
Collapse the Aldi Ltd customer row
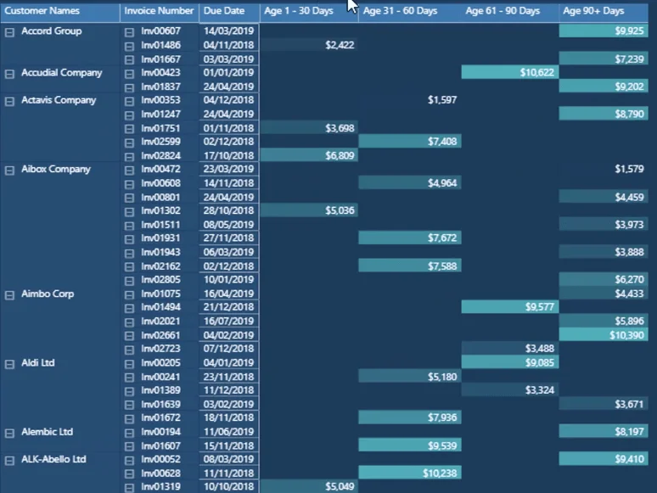(x=9, y=364)
